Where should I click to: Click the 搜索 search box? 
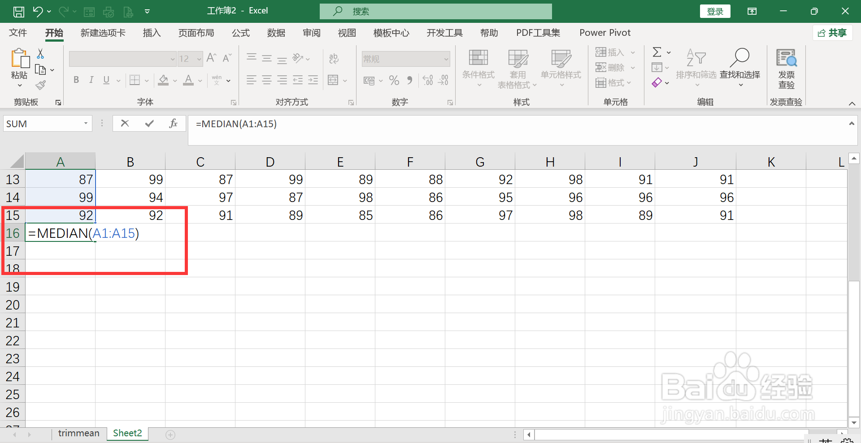436,12
